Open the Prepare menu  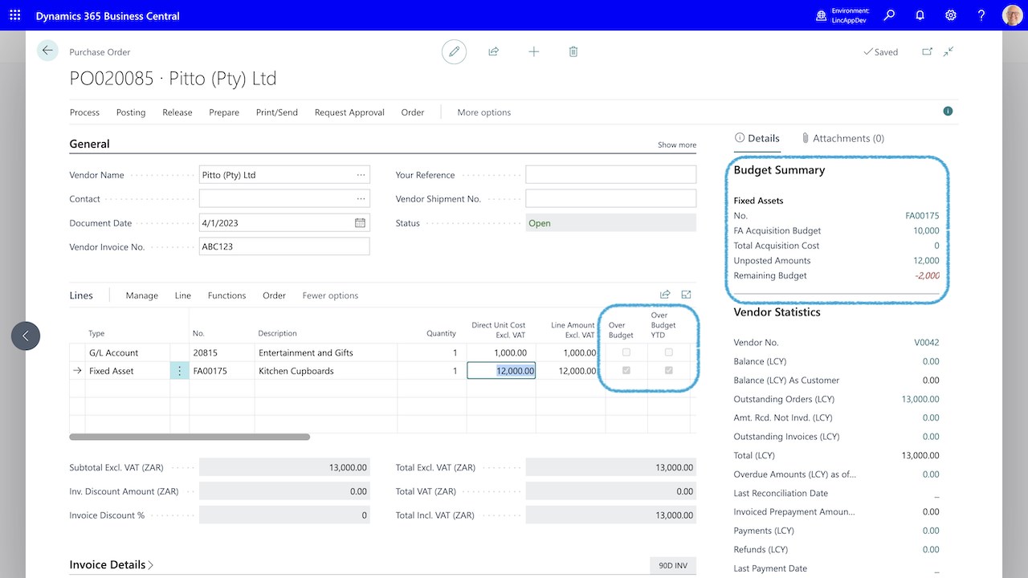tap(224, 112)
